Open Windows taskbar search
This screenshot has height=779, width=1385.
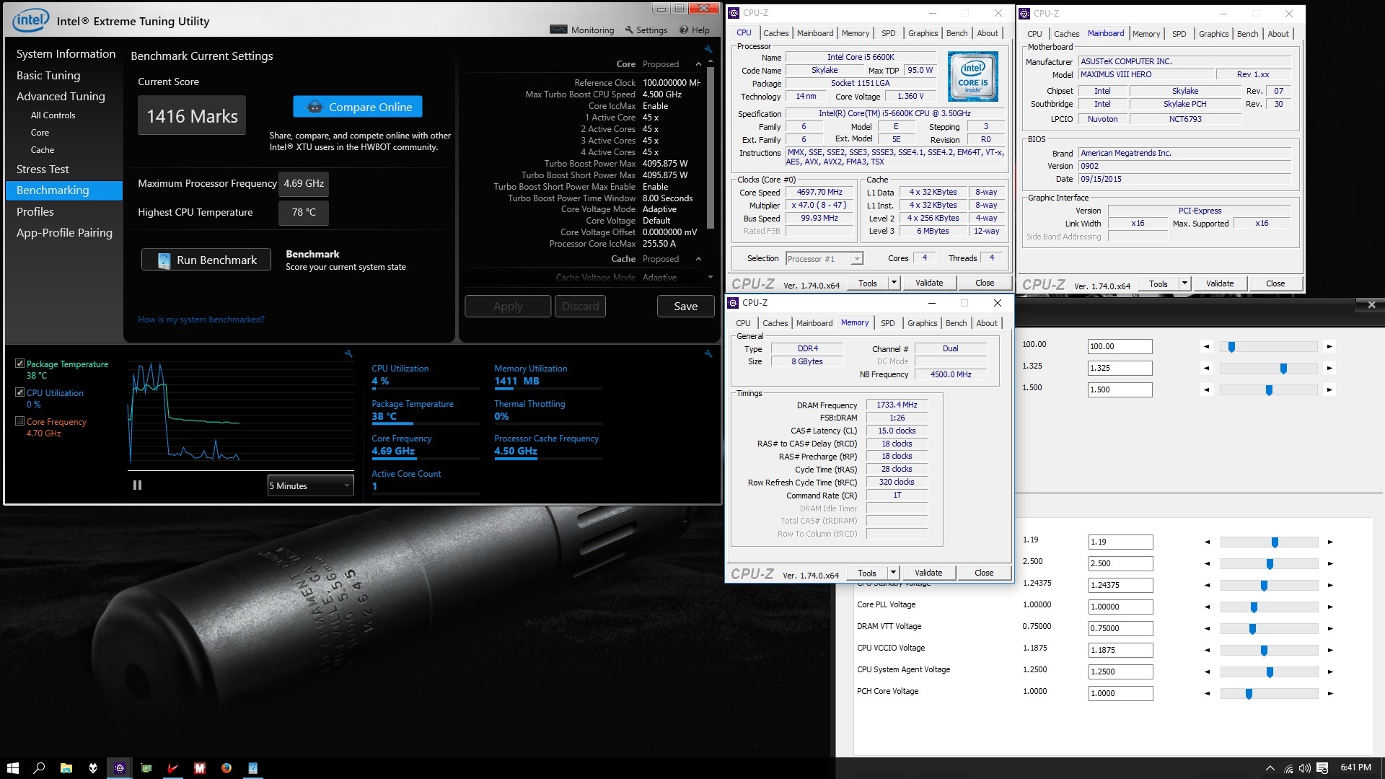[x=39, y=768]
